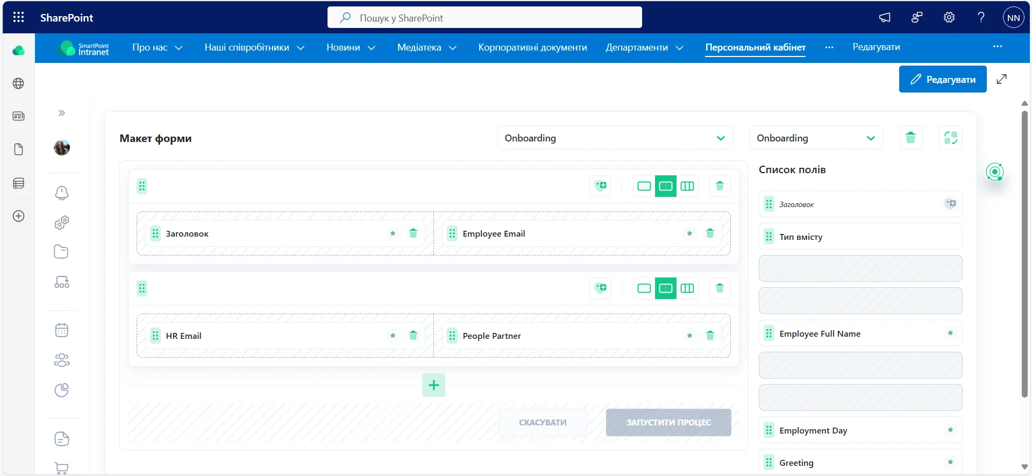The height and width of the screenshot is (476, 1032).
Task: Click Редагувати in the navigation bar
Action: tap(876, 47)
